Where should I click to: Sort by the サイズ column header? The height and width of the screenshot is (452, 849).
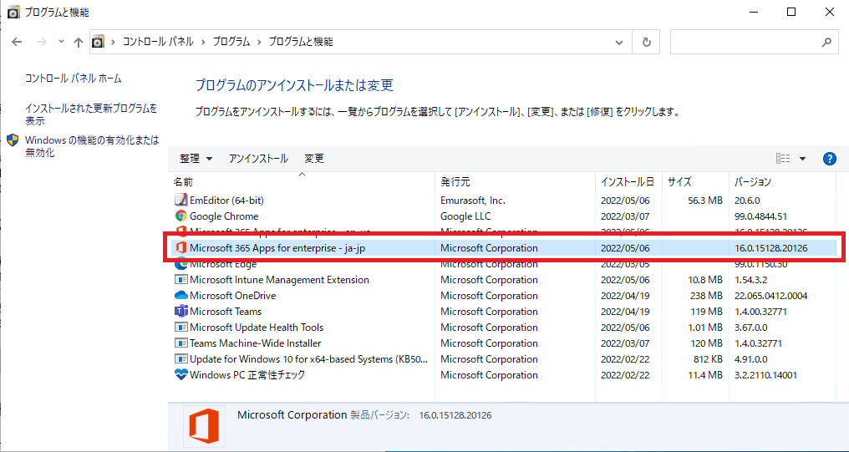[695, 182]
